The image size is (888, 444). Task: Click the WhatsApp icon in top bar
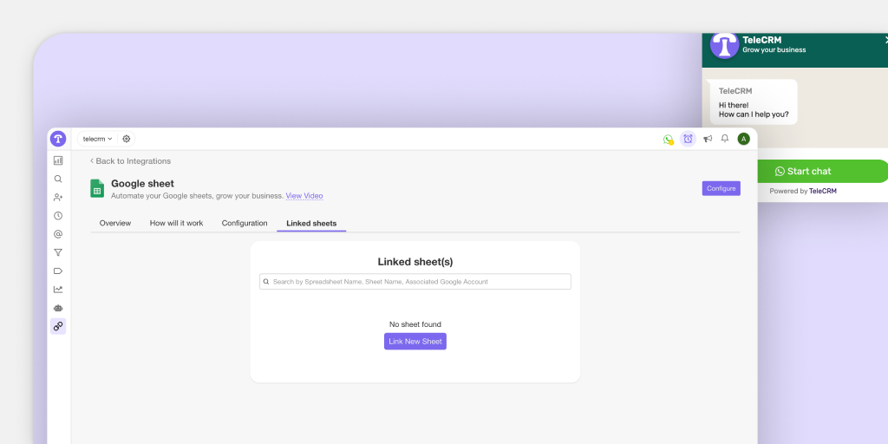(669, 140)
